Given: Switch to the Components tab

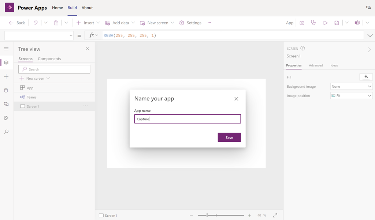Looking at the screenshot, I should 49,58.
